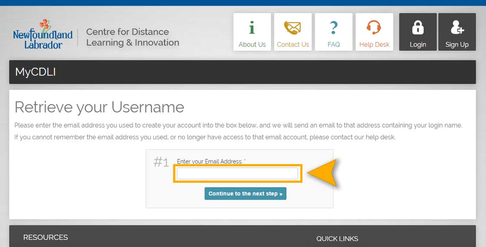The width and height of the screenshot is (486, 247).
Task: Click 'Continue to the next step' button
Action: point(246,194)
